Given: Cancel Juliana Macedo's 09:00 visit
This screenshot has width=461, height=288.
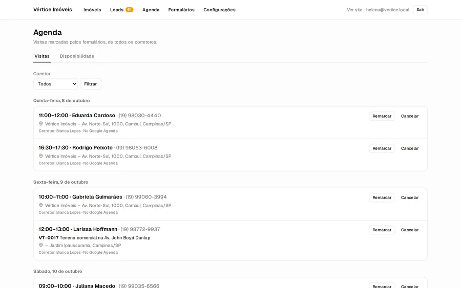Looking at the screenshot, I should click(410, 286).
